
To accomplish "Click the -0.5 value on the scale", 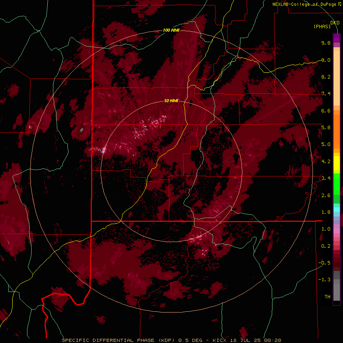I will pyautogui.click(x=324, y=263).
